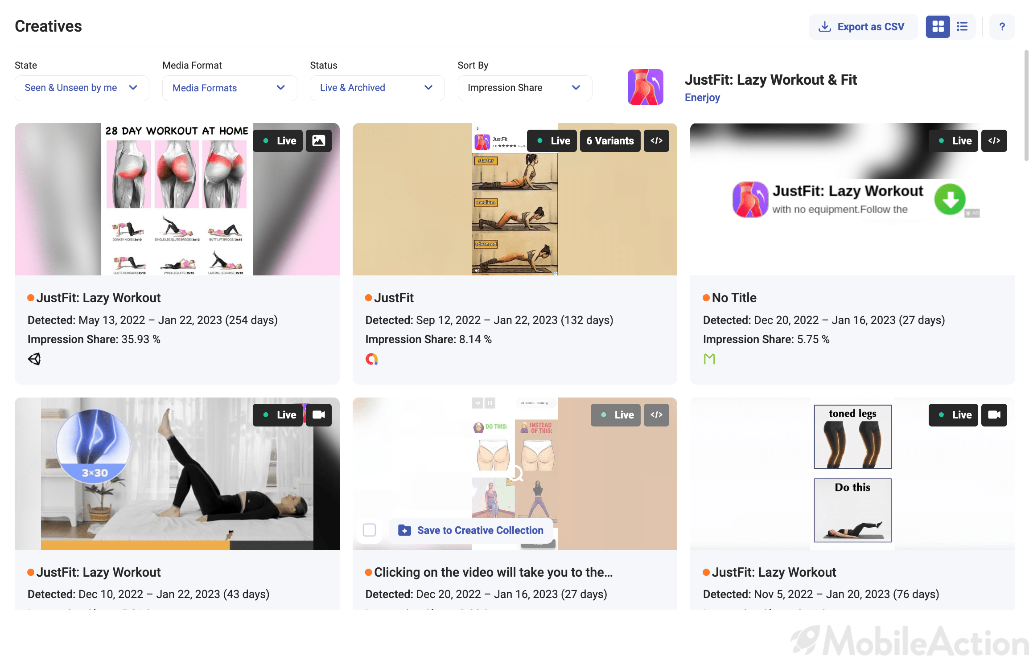Viewport: 1029px width, 656px height.
Task: Click the code icon on No Title creative
Action: pos(994,141)
